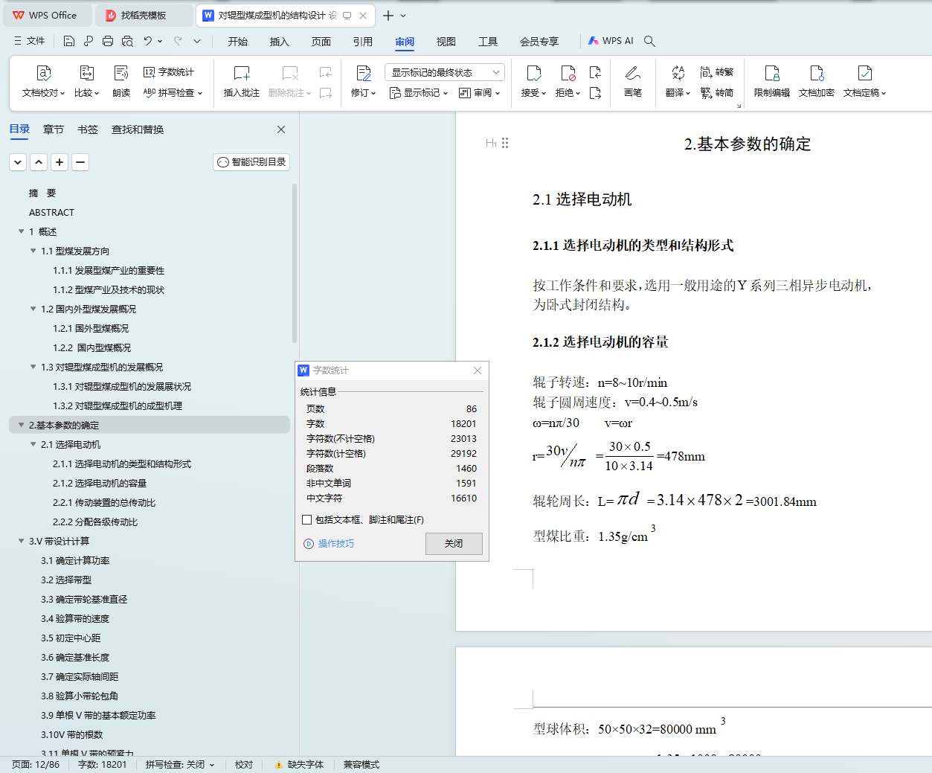This screenshot has width=932, height=773.
Task: Open the 显示标记的最终状态 combo box
Action: click(x=445, y=72)
